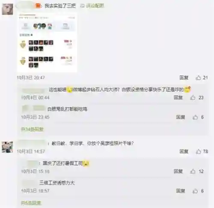Like the reply with 23 likes
Screen dimensions: 214x208
193,98
